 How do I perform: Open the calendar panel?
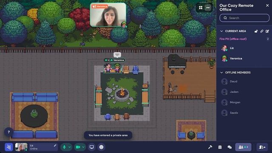click(x=220, y=147)
